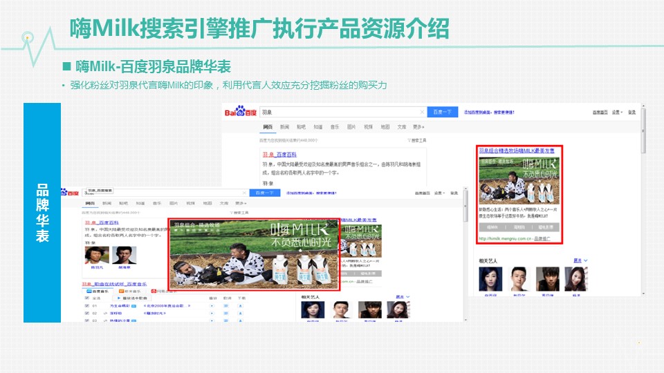664x373 pixels.
Task: Toggle checkbox for song 02
Action: (87, 313)
